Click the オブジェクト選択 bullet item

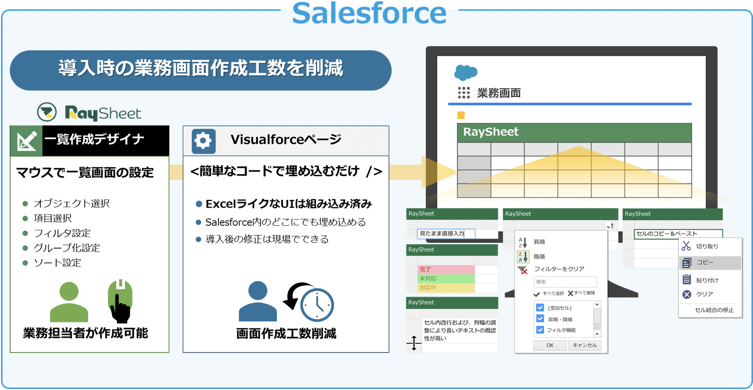[x=71, y=203]
